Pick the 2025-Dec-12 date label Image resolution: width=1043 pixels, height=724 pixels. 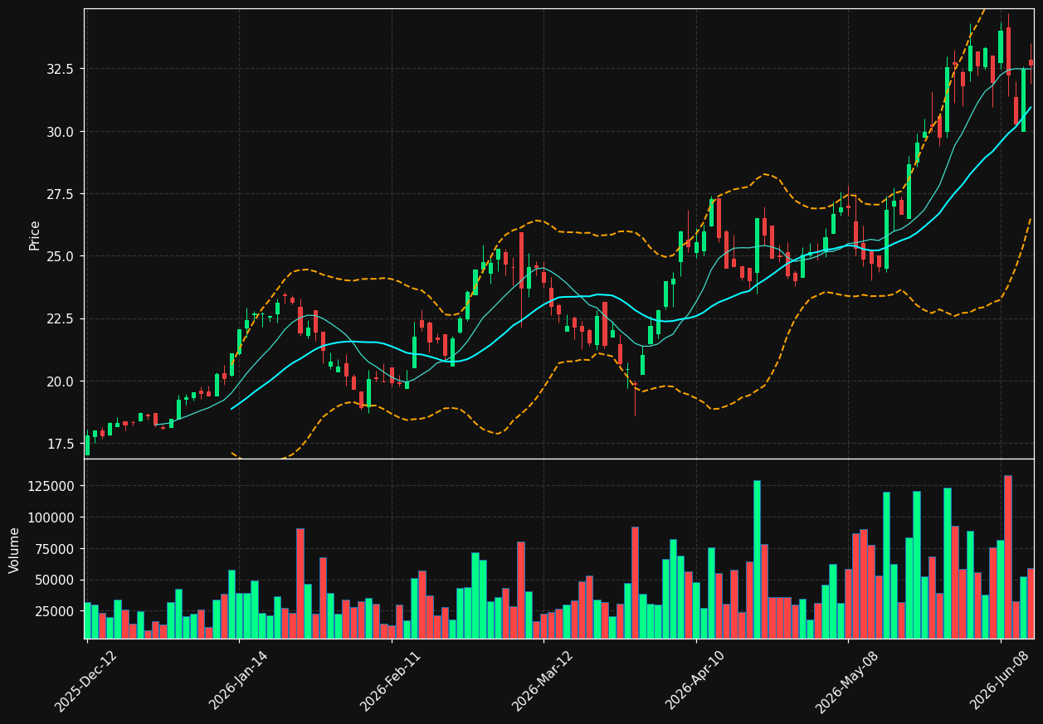pos(86,681)
